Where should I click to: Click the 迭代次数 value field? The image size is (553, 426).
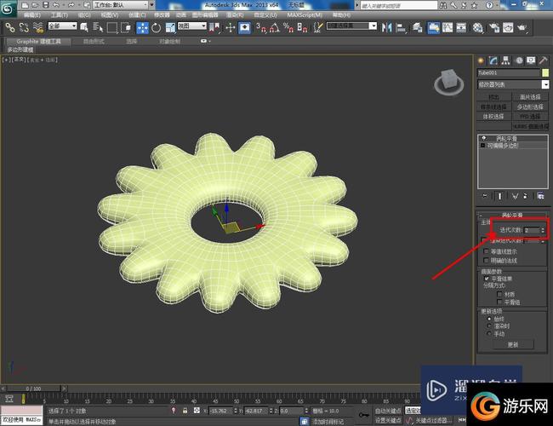tap(530, 230)
